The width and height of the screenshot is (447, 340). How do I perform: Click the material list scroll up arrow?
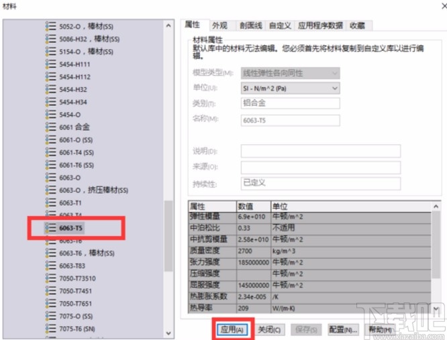pos(168,25)
